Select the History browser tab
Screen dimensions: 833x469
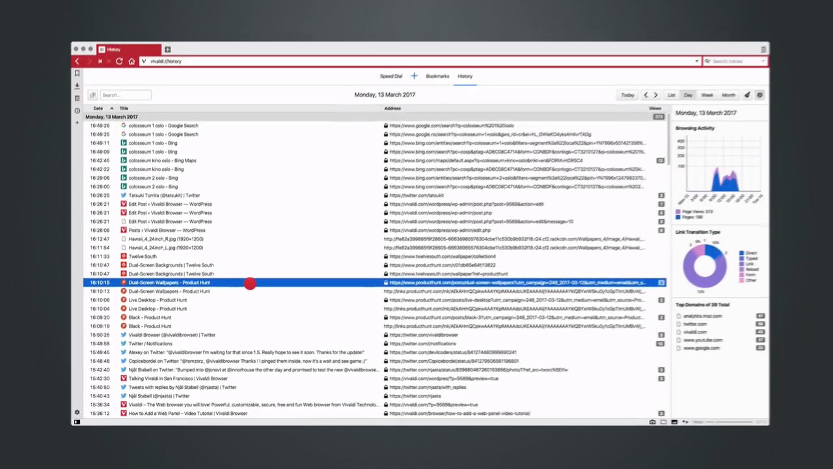click(x=129, y=50)
